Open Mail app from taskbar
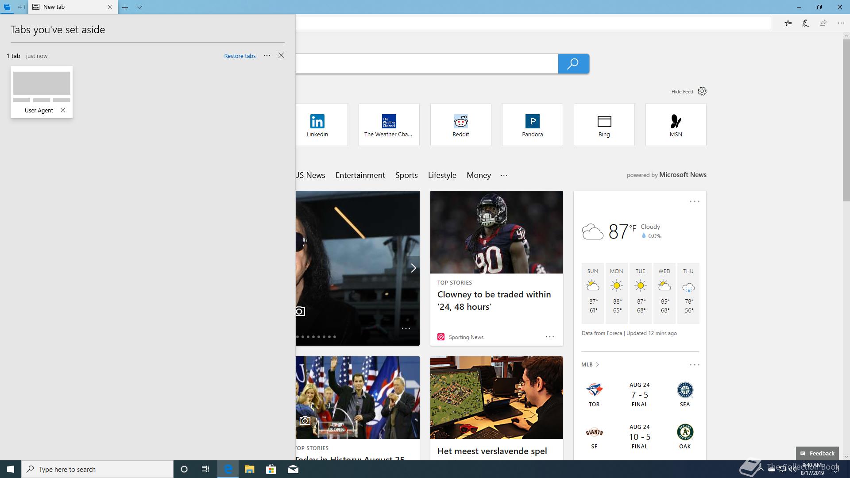 pyautogui.click(x=293, y=469)
